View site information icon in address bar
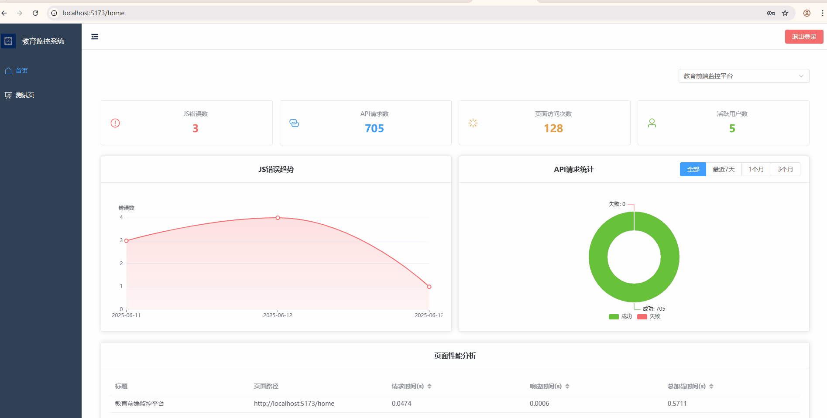 pyautogui.click(x=54, y=13)
